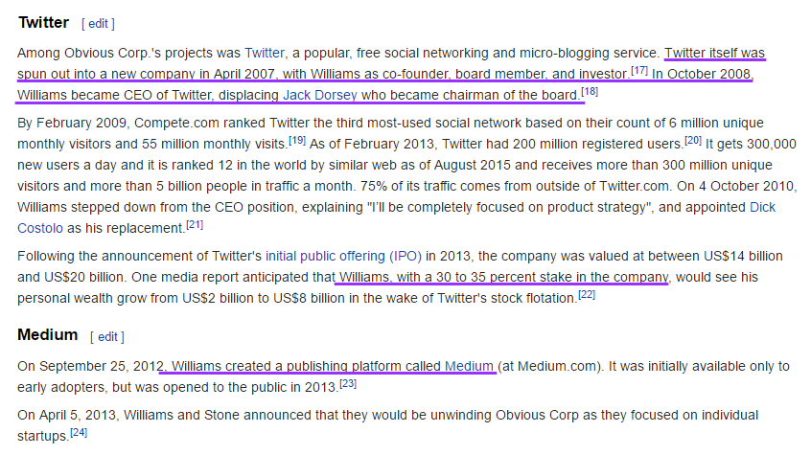811x455 pixels.
Task: Jump to citation 18
Action: point(590,92)
